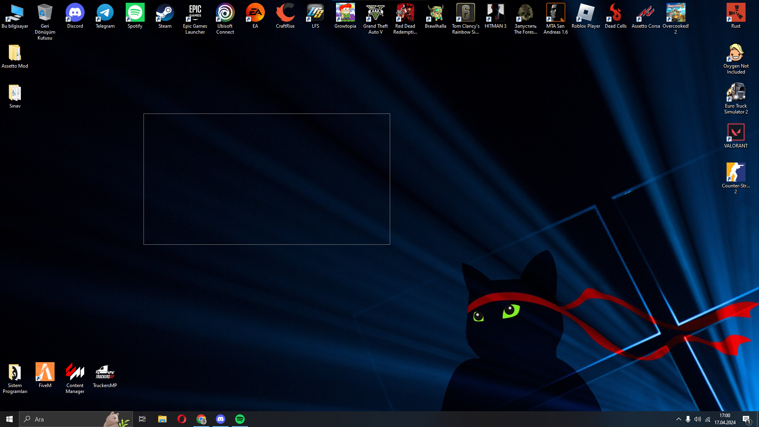
Task: Open Opera browser from the taskbar
Action: 182,419
